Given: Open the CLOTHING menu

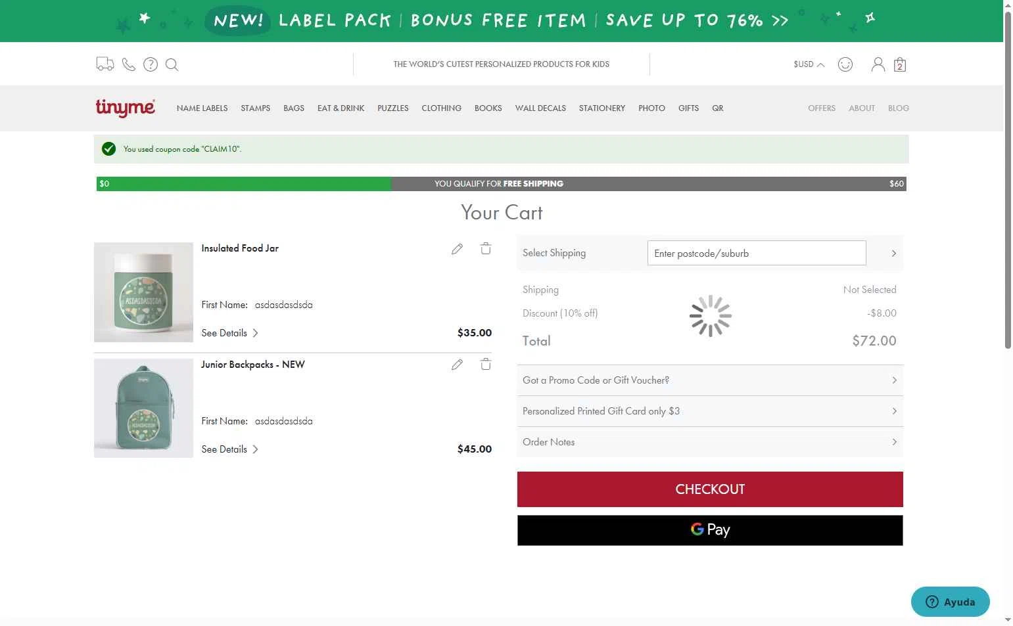Looking at the screenshot, I should 442,108.
